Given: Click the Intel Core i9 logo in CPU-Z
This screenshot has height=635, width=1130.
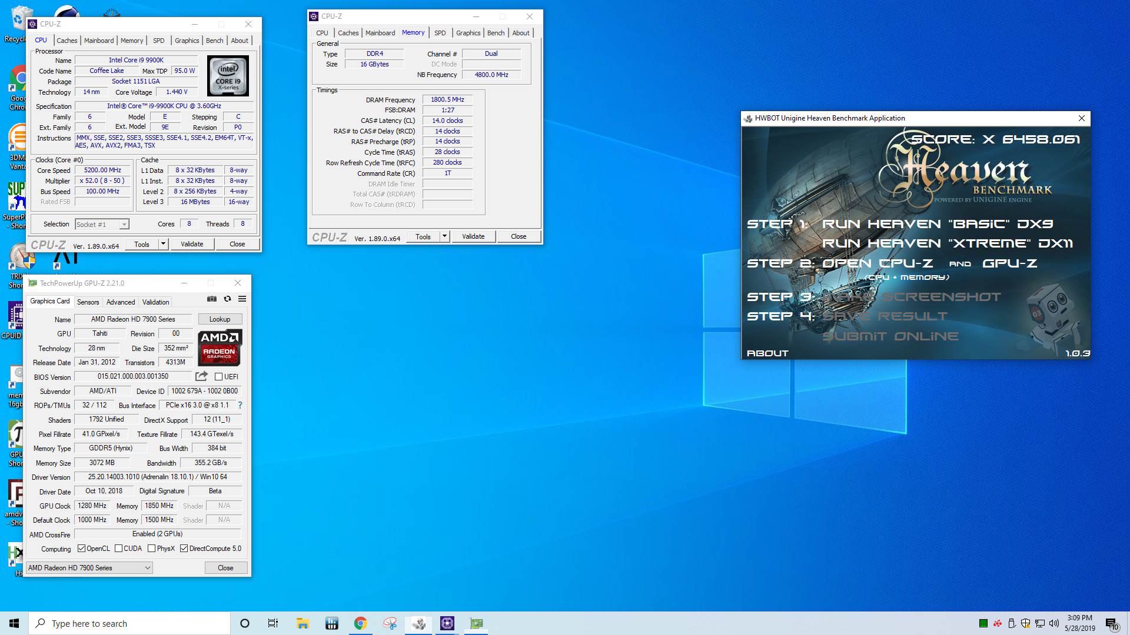Looking at the screenshot, I should (x=228, y=76).
